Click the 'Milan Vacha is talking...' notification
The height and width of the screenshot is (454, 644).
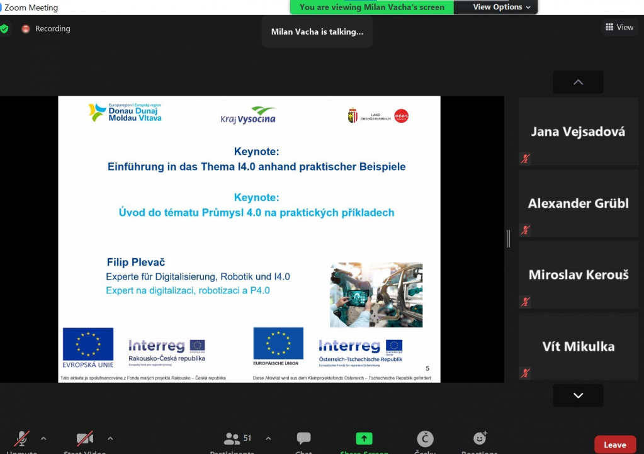pyautogui.click(x=317, y=31)
